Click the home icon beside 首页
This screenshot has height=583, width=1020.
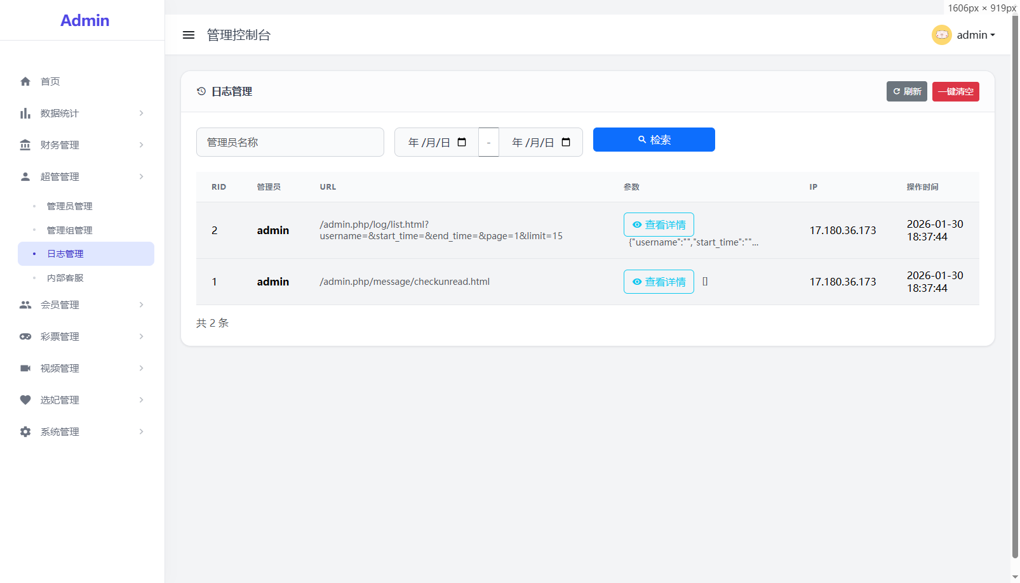coord(25,81)
